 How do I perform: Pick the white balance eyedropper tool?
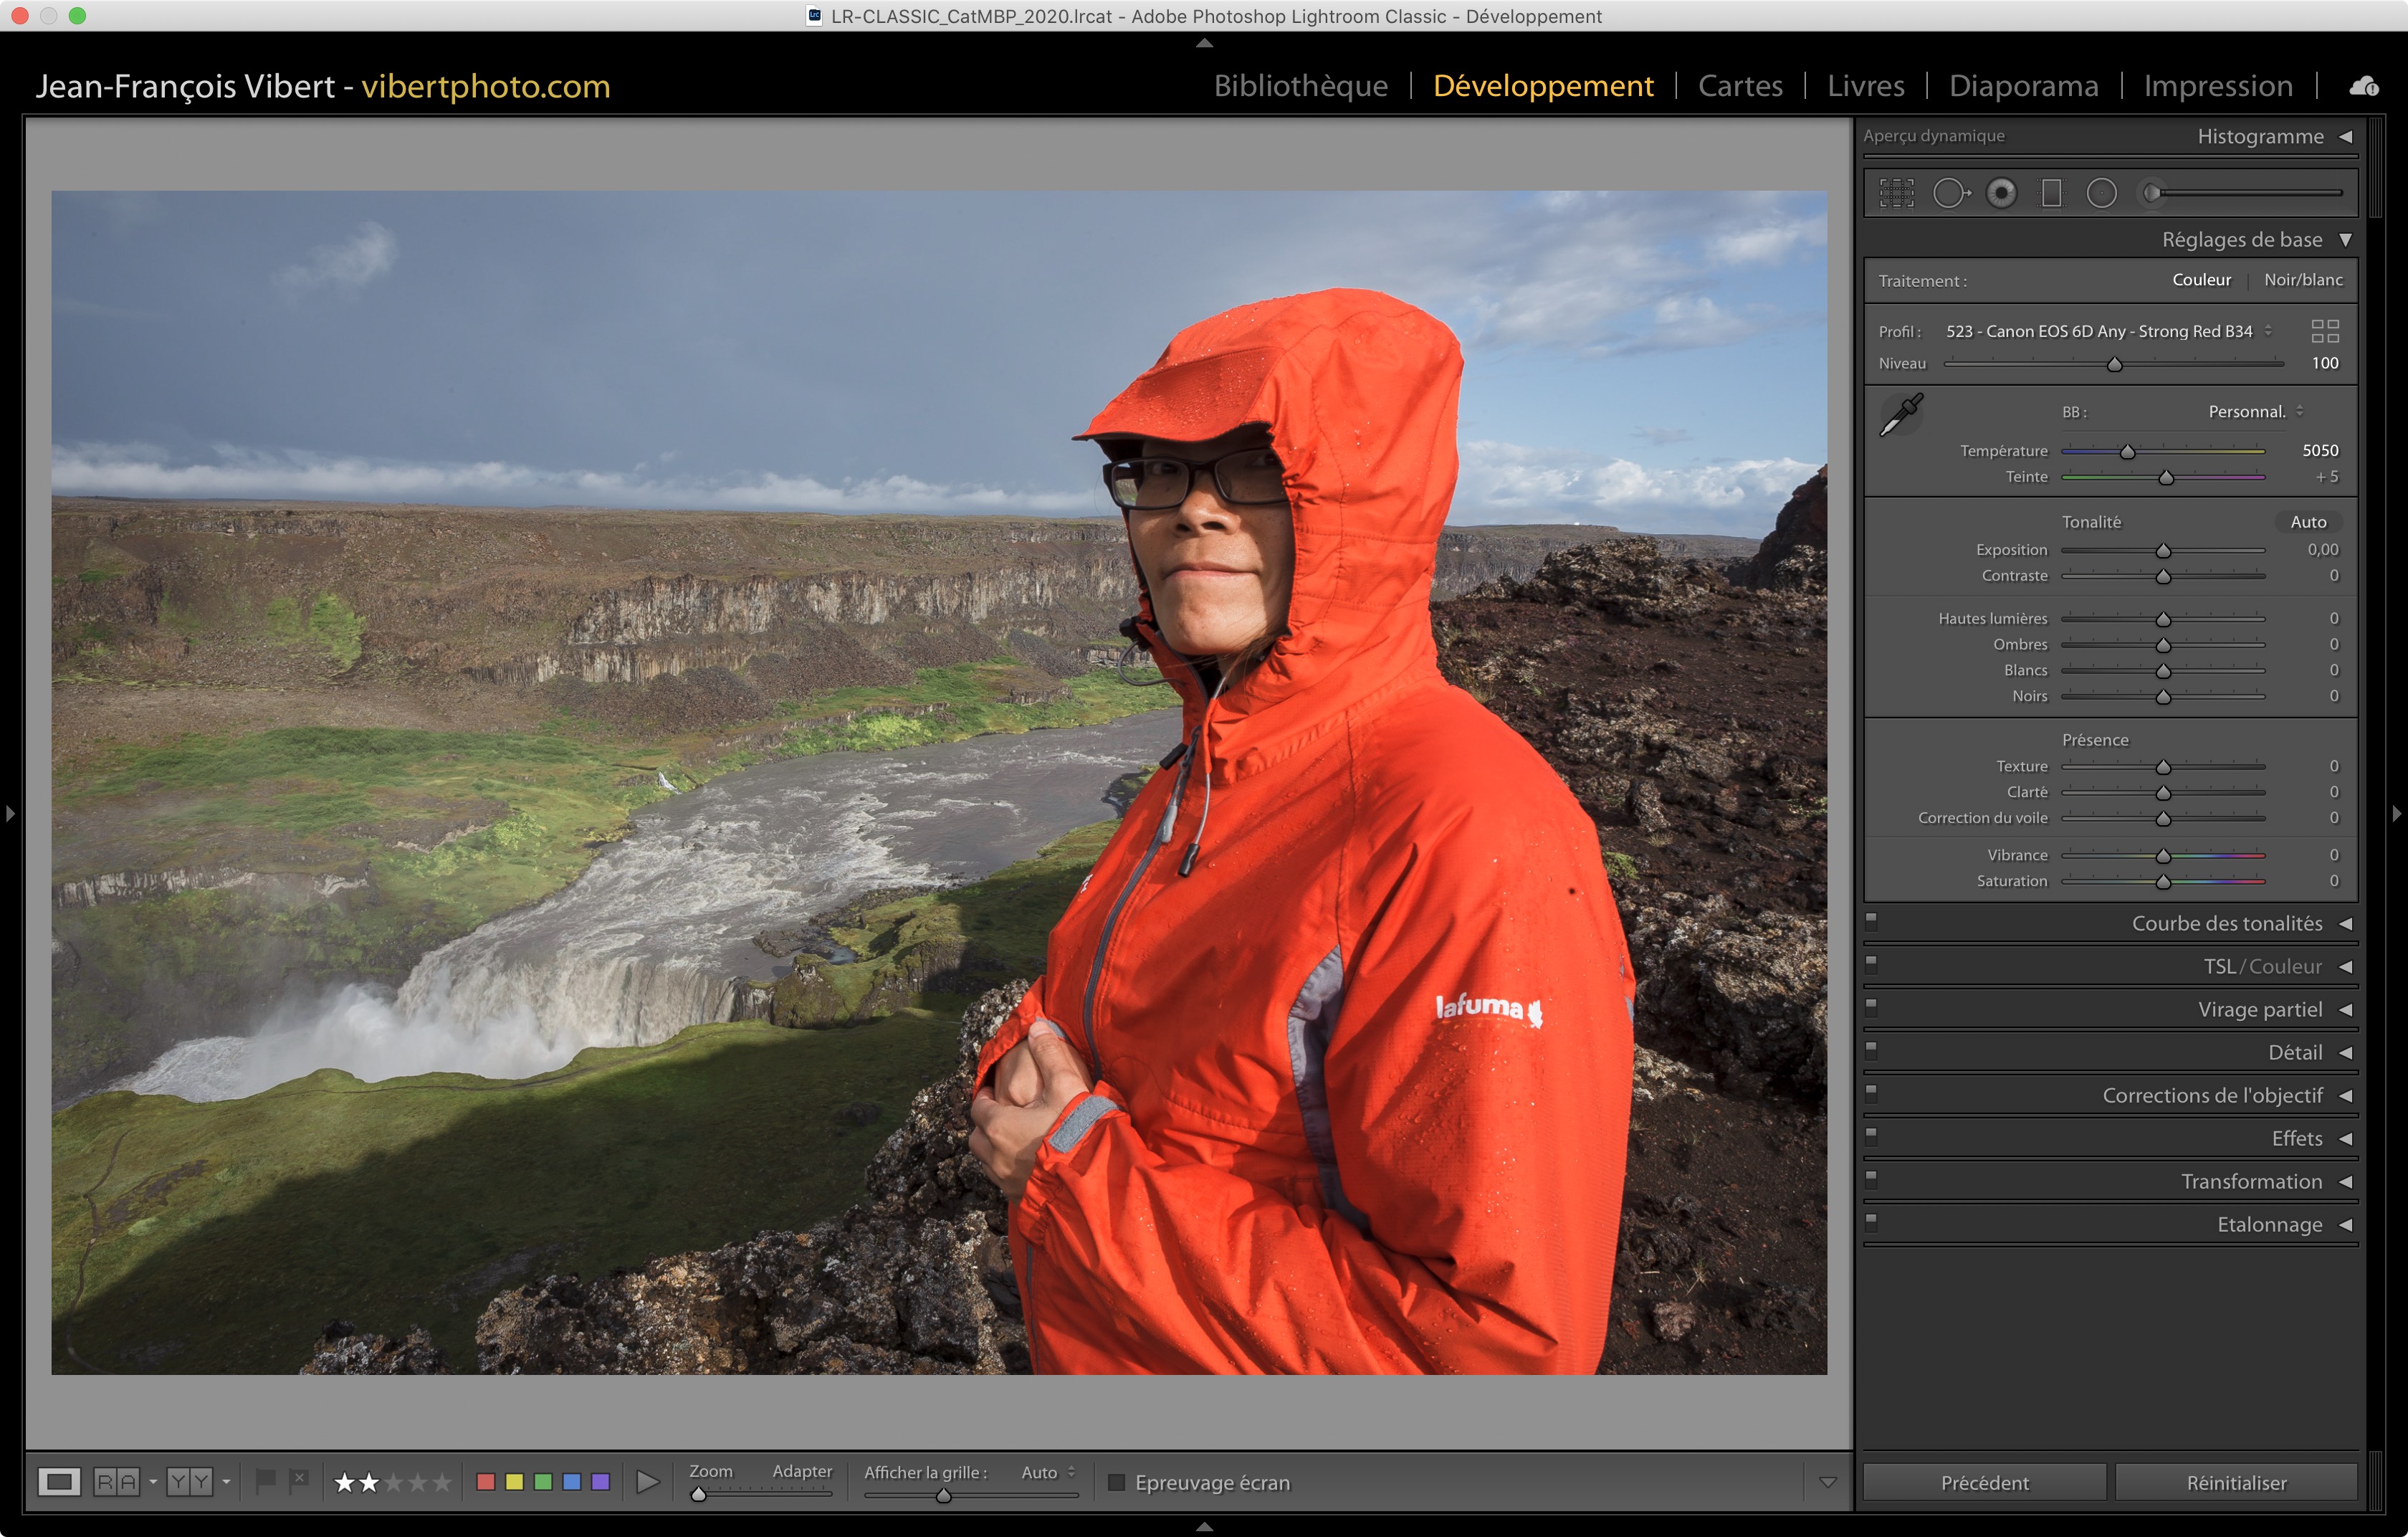1901,414
